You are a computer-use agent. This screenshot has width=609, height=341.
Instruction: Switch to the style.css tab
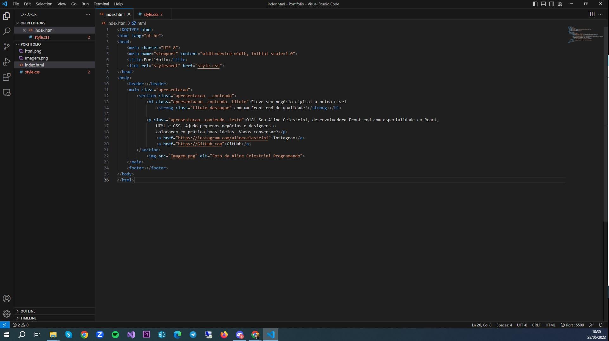click(x=153, y=14)
